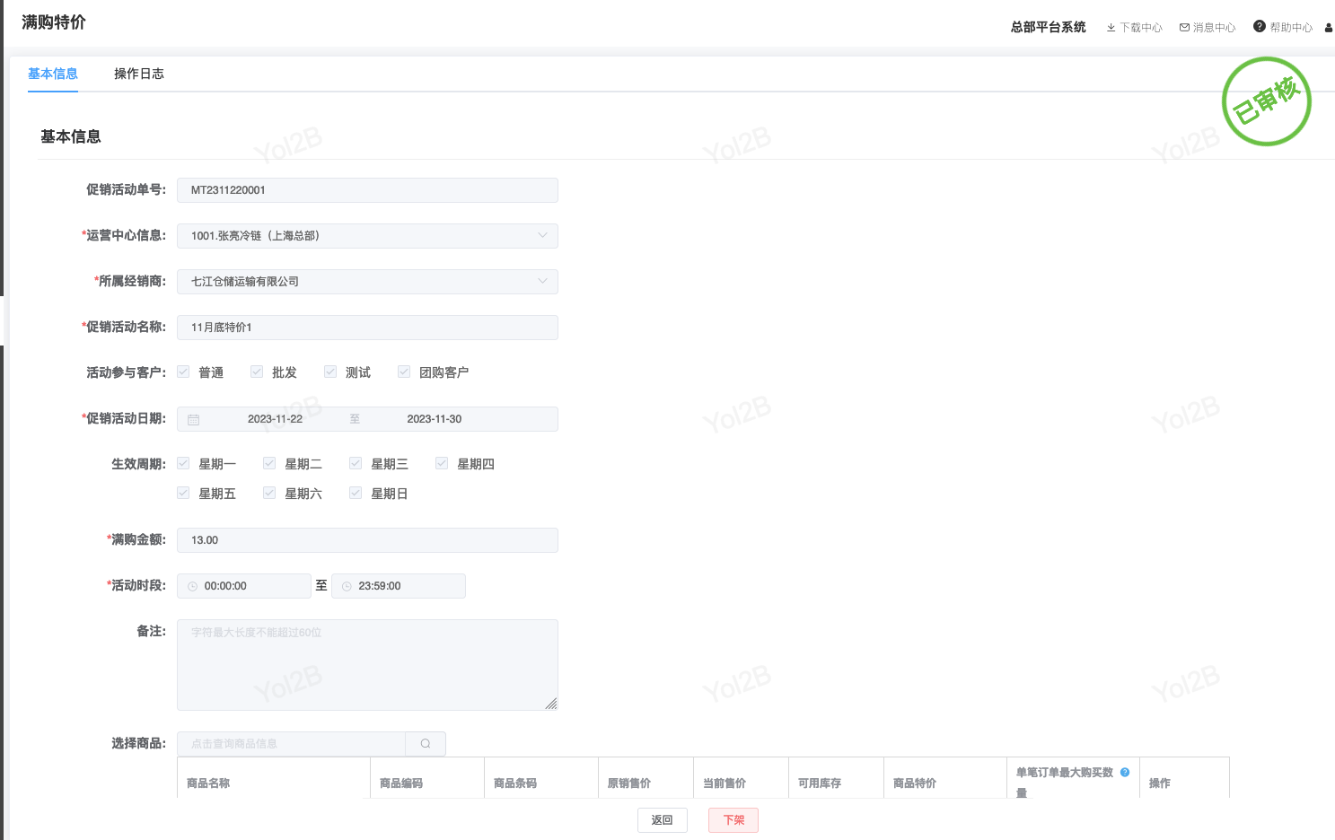This screenshot has width=1335, height=840.
Task: Click the calendar icon in promotion date field
Action: (193, 419)
